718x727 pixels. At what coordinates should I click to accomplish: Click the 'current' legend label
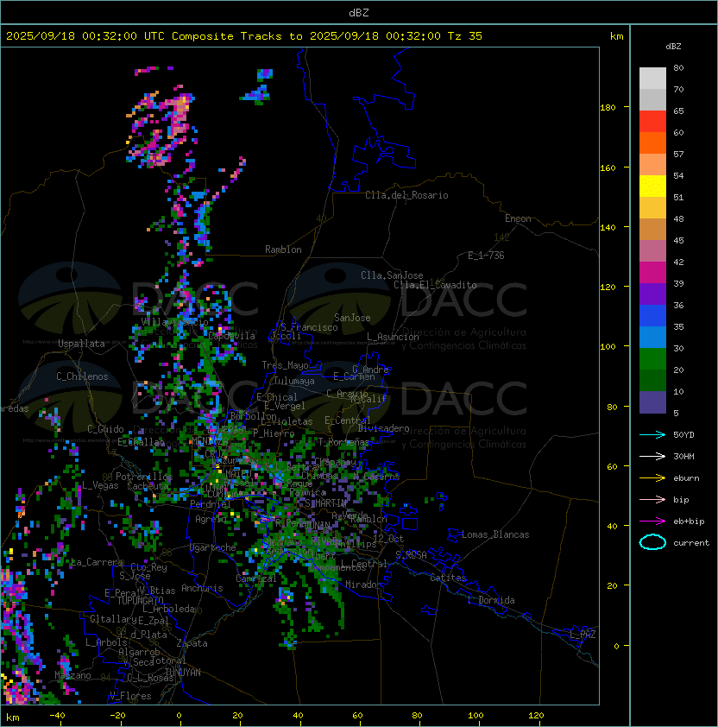pos(691,543)
